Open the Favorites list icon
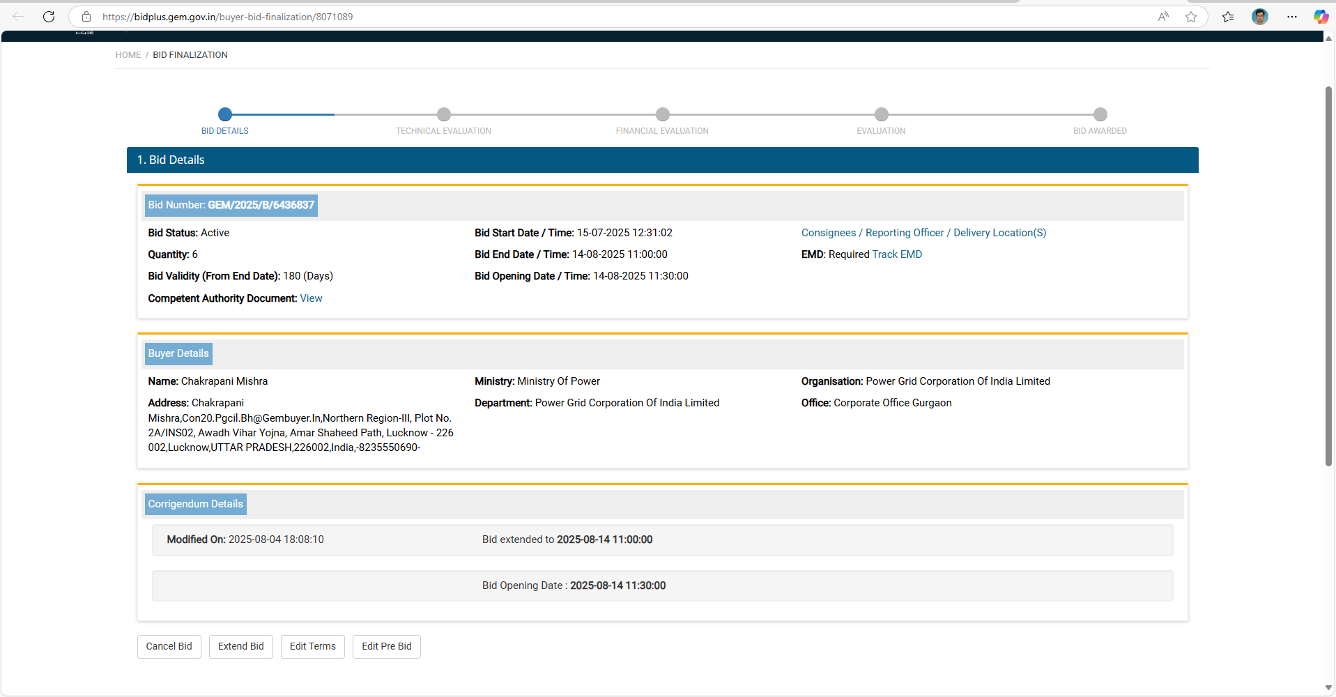Image resolution: width=1336 pixels, height=697 pixels. click(1228, 17)
